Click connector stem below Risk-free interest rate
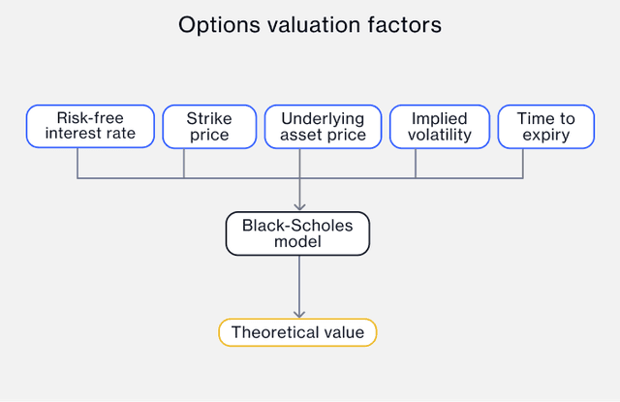 pos(77,163)
